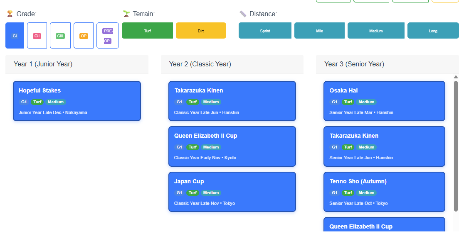Screen dimensions: 464x236
Task: Toggle the Sprint distance filter
Action: point(265,30)
